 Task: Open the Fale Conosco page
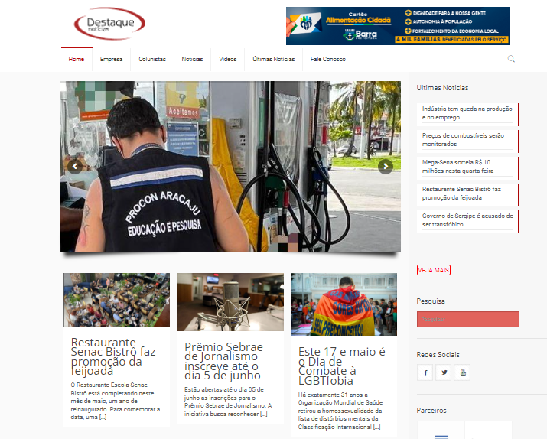[328, 59]
